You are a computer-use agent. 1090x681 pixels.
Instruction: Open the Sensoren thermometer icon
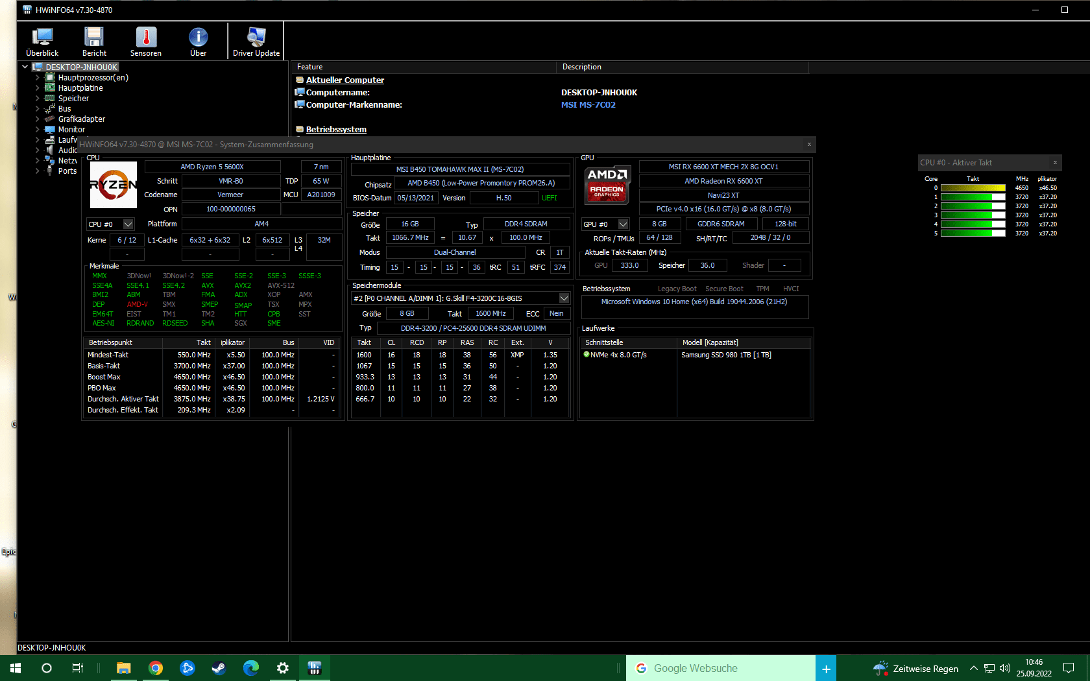146,42
